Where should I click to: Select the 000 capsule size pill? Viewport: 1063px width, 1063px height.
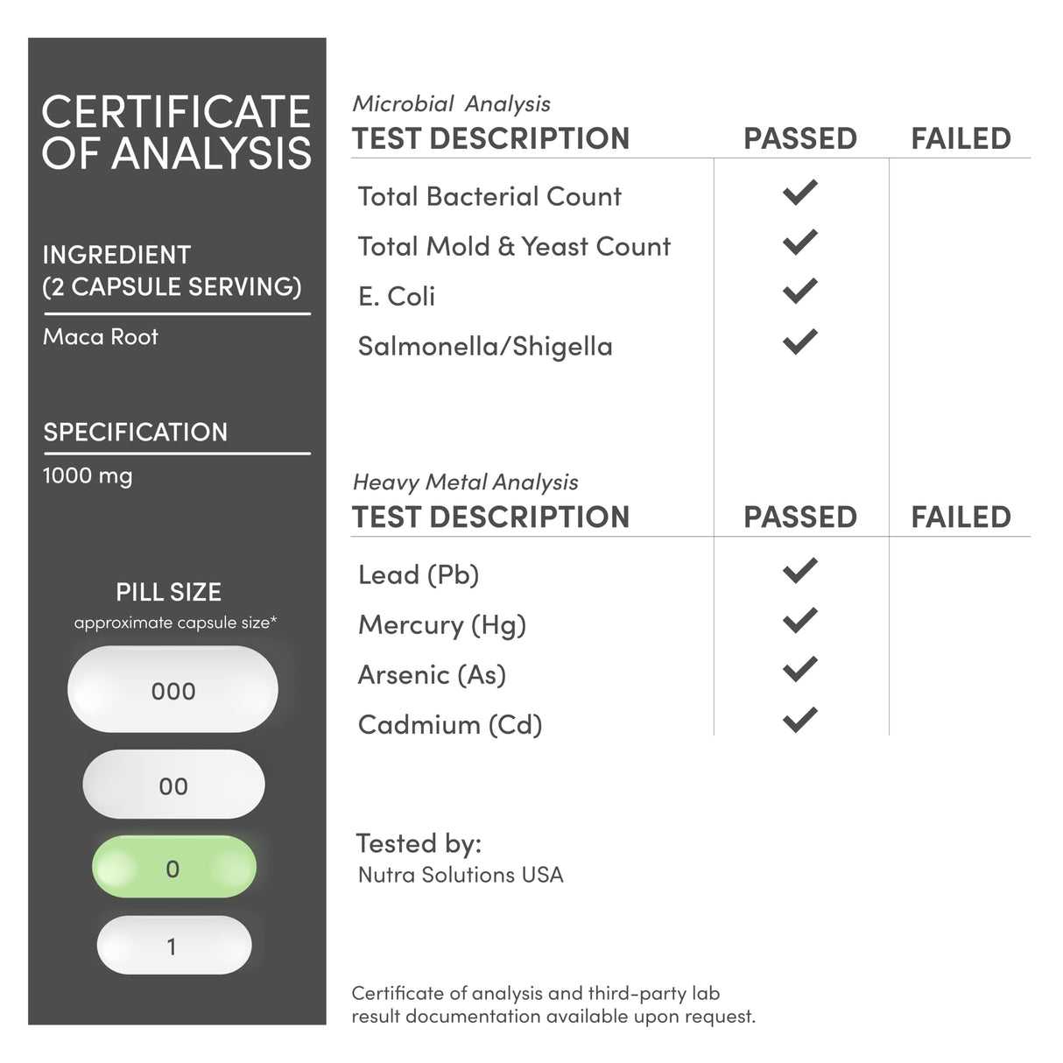172,690
